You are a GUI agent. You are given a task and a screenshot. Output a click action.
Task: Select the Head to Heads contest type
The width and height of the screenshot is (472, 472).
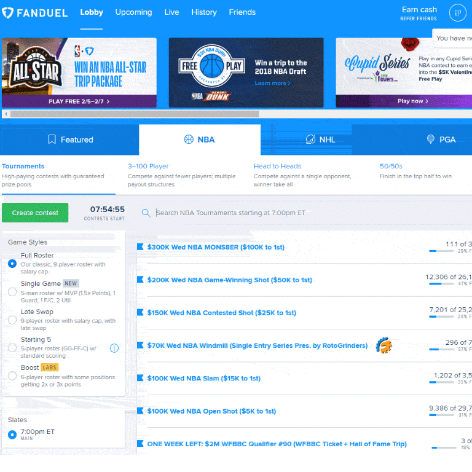(302, 175)
